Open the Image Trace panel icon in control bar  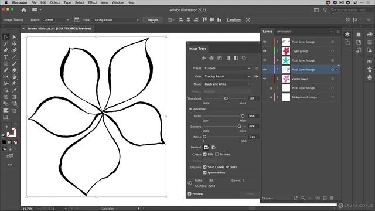[x=77, y=19]
